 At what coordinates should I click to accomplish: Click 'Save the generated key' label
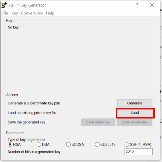click(x=26, y=122)
